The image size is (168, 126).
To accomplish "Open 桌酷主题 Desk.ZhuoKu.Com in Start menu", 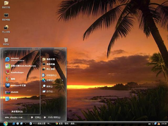I will click(x=20, y=66).
